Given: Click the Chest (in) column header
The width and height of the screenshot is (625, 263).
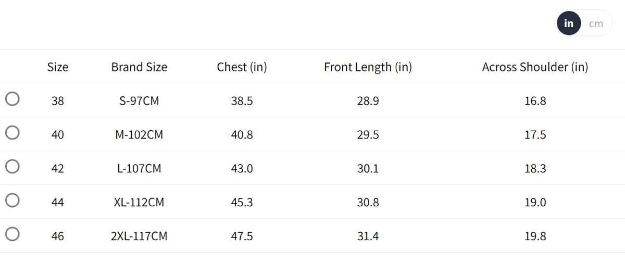Looking at the screenshot, I should [242, 67].
